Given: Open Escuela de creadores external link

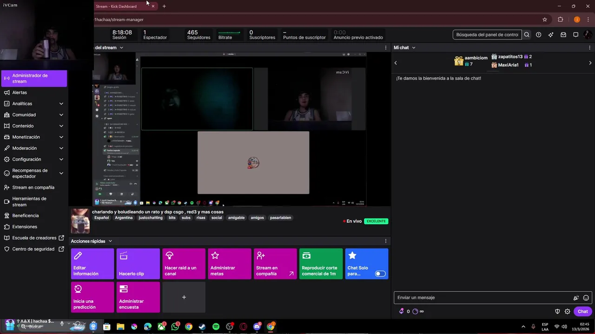Looking at the screenshot, I should point(34,238).
